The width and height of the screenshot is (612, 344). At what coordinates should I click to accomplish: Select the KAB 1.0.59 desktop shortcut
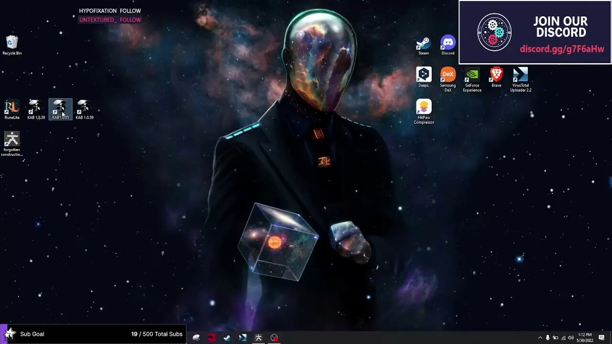click(85, 109)
